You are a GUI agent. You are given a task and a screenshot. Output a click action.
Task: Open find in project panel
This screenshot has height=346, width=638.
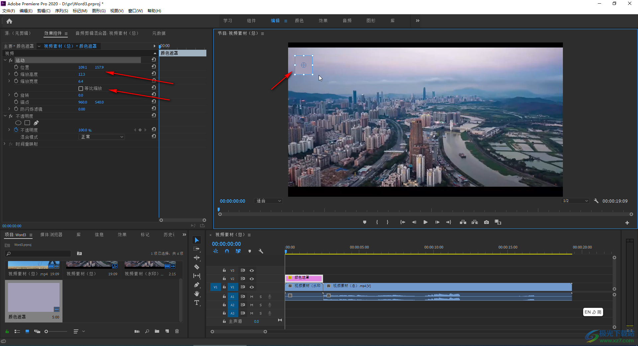pos(147,331)
